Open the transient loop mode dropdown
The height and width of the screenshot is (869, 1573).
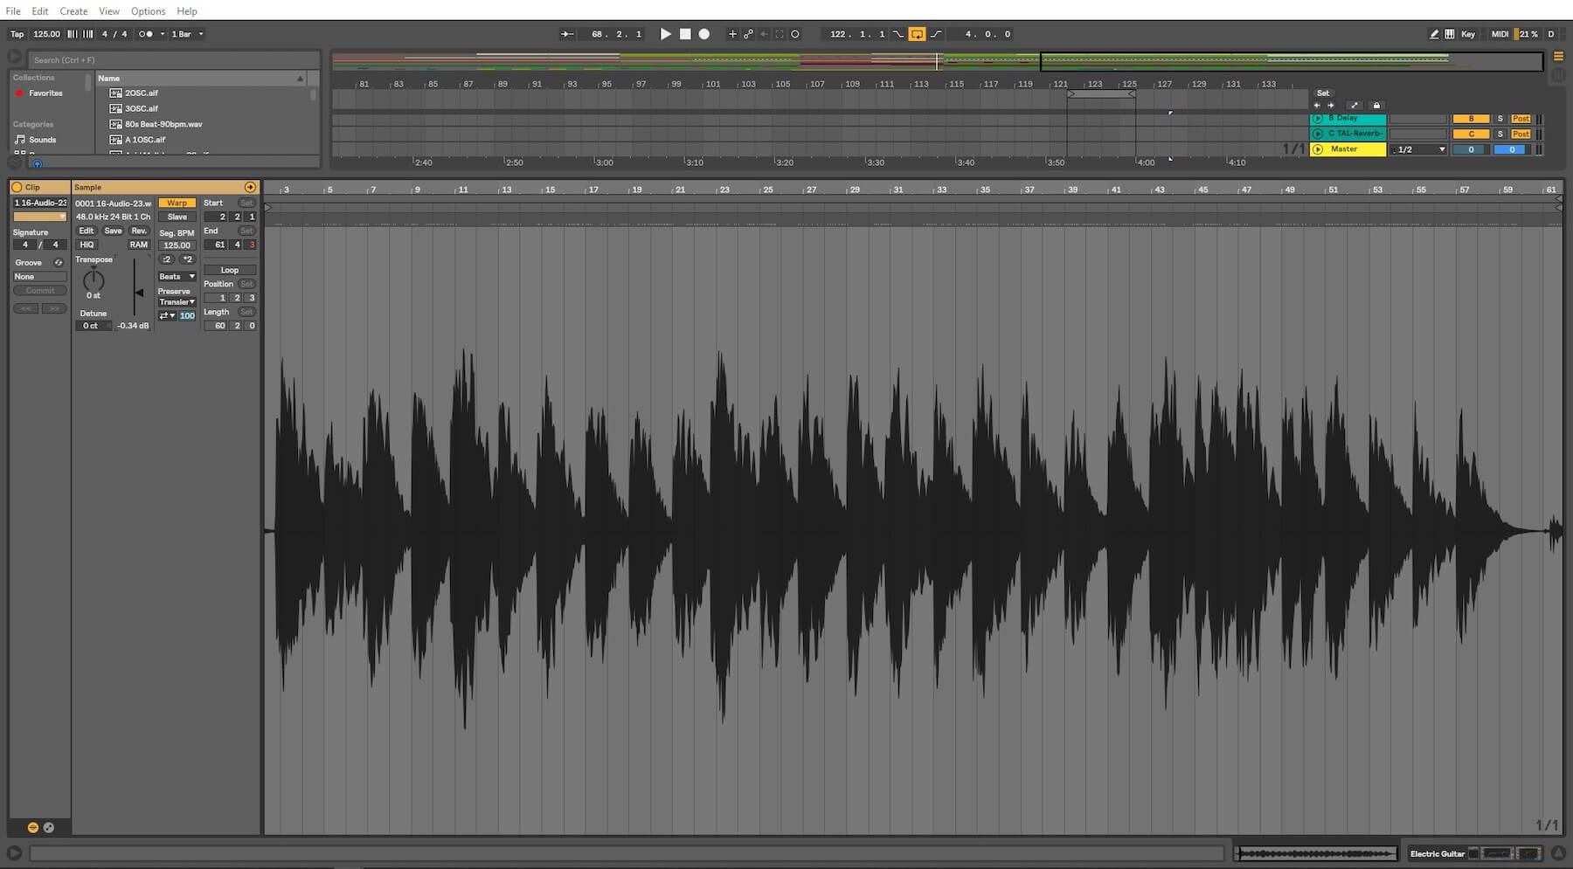pos(167,315)
